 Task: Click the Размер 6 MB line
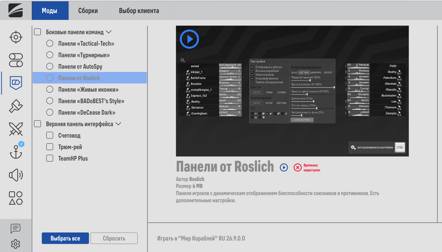189,186
